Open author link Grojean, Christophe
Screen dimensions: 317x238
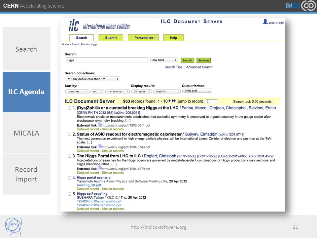pyautogui.click(x=228, y=108)
